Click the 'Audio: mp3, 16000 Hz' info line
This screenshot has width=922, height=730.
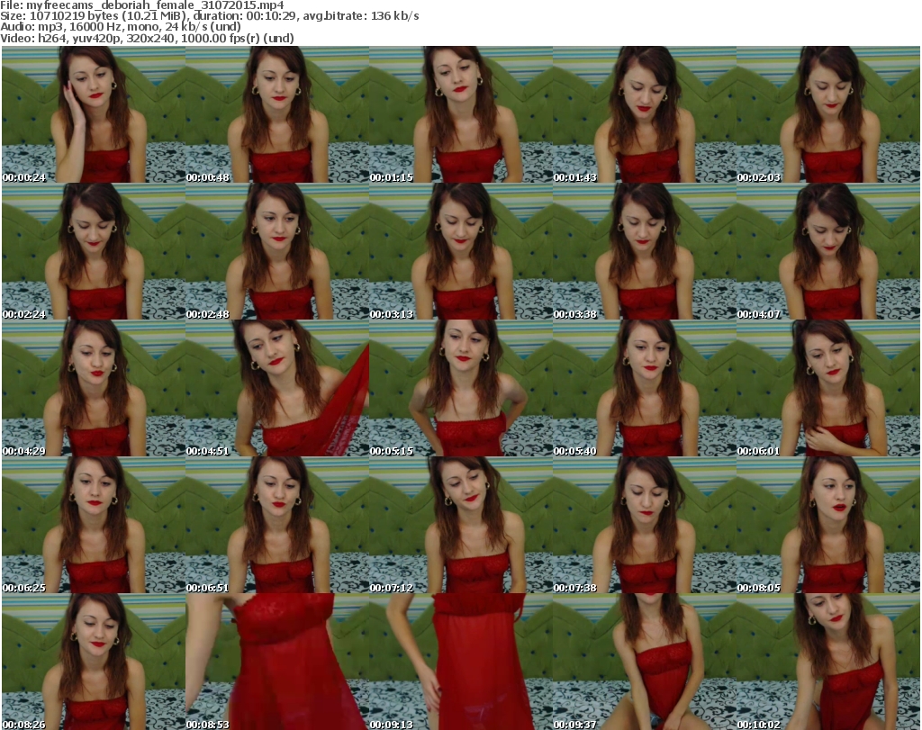(121, 27)
